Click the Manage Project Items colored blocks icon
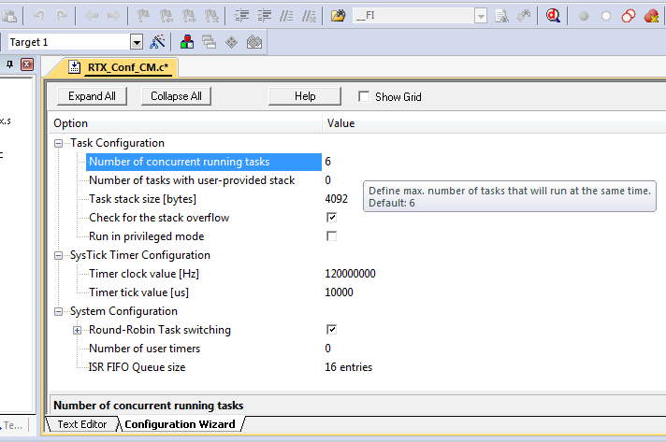The image size is (666, 442). pos(187,42)
